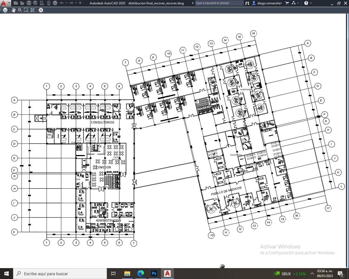
Task: Click the Open file folder icon
Action: point(22,3)
